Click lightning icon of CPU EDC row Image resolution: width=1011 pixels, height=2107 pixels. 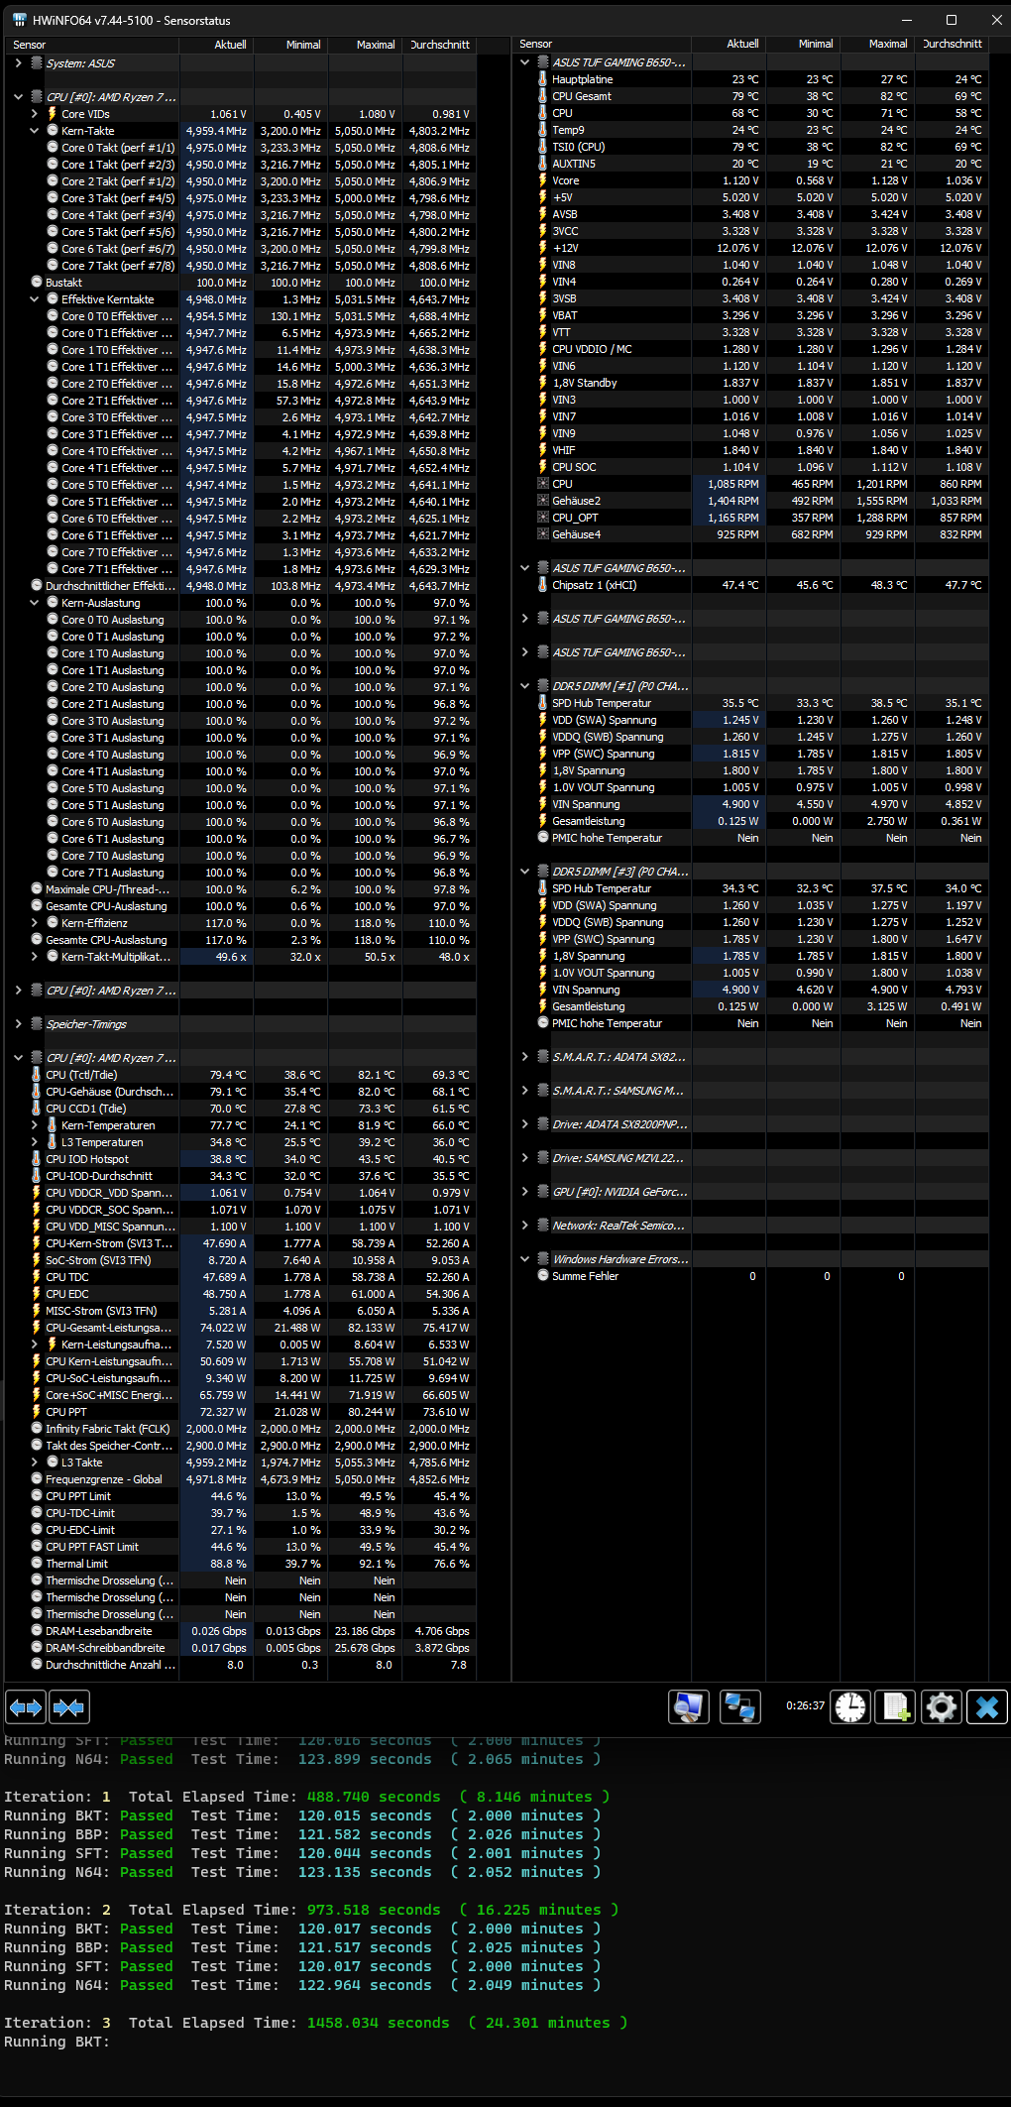pyautogui.click(x=37, y=1294)
